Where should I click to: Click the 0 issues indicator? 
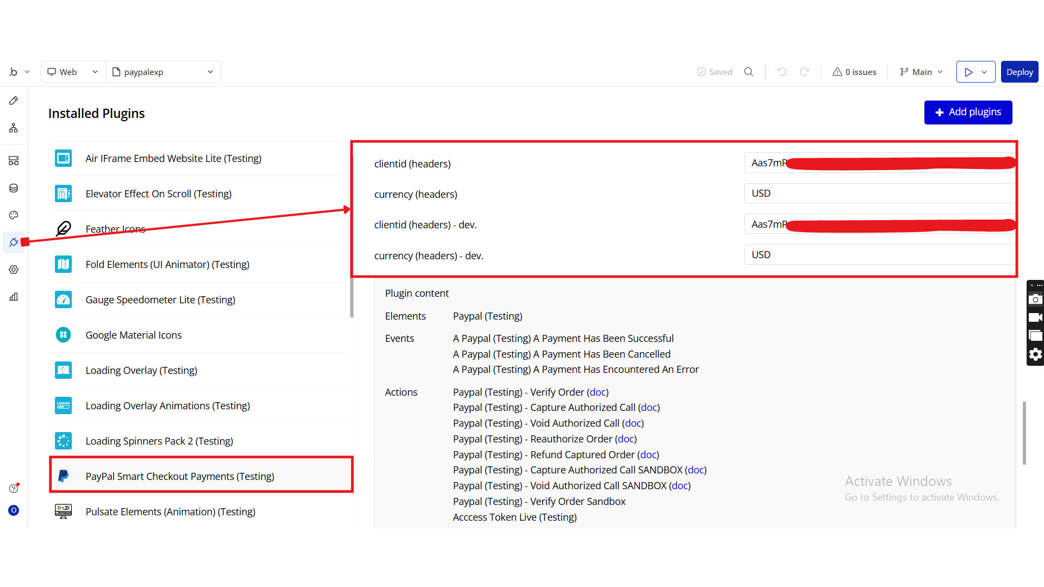pyautogui.click(x=854, y=72)
